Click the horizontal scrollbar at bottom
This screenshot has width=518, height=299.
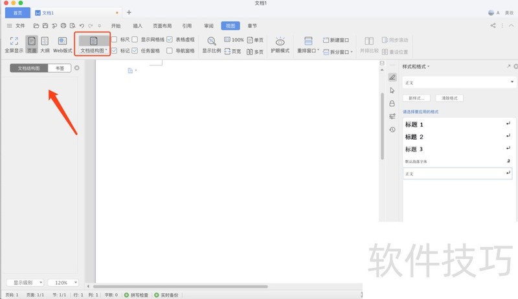tap(181, 286)
